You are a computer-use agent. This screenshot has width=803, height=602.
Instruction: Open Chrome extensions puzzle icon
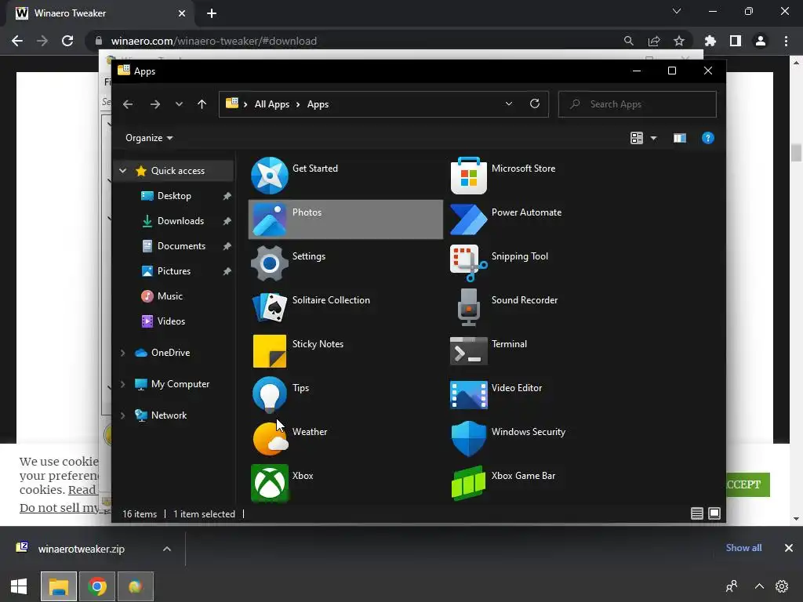point(710,41)
